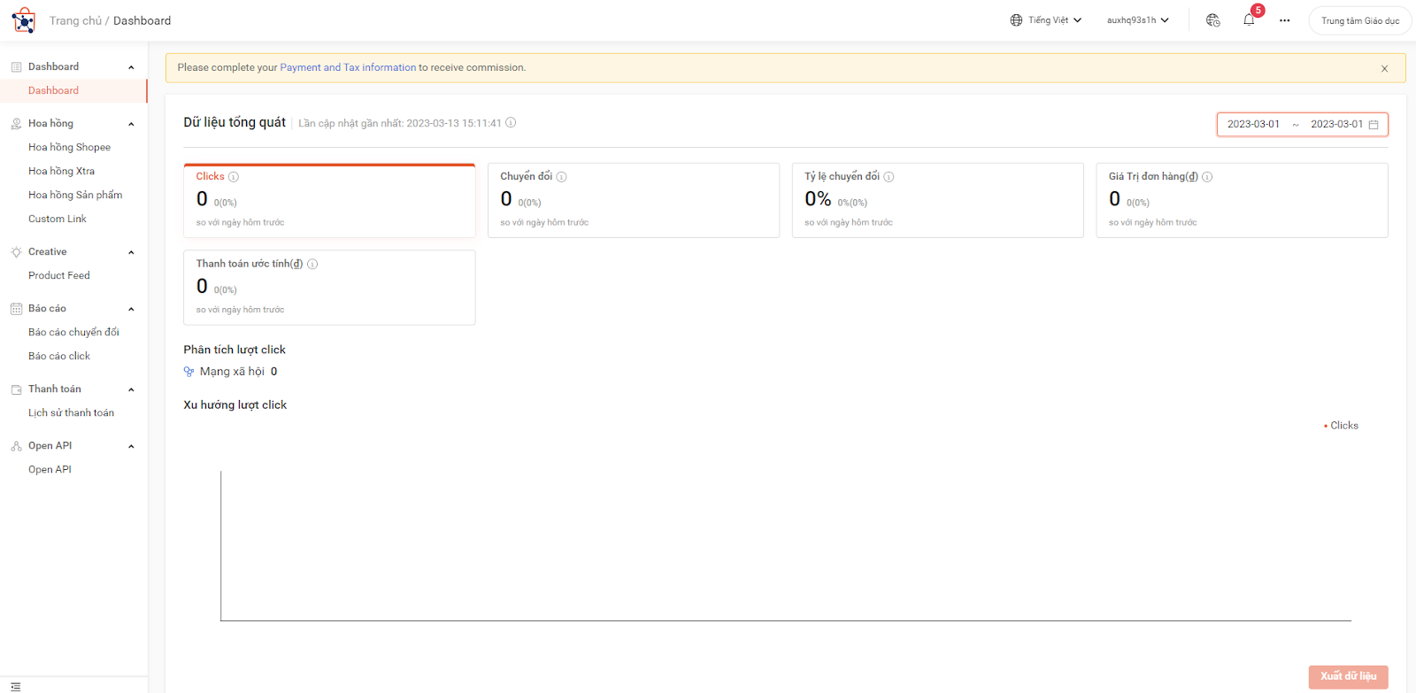The width and height of the screenshot is (1416, 693).
Task: Follow Payment and Tax information link
Action: (348, 67)
